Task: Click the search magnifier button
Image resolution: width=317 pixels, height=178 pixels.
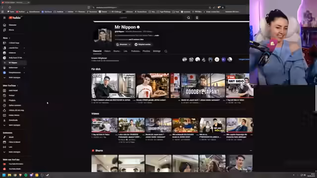Action: point(188,18)
